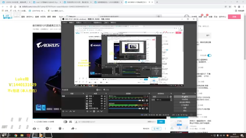Open scene transition type dropdown
This screenshot has width=246, height=138.
click(161, 97)
